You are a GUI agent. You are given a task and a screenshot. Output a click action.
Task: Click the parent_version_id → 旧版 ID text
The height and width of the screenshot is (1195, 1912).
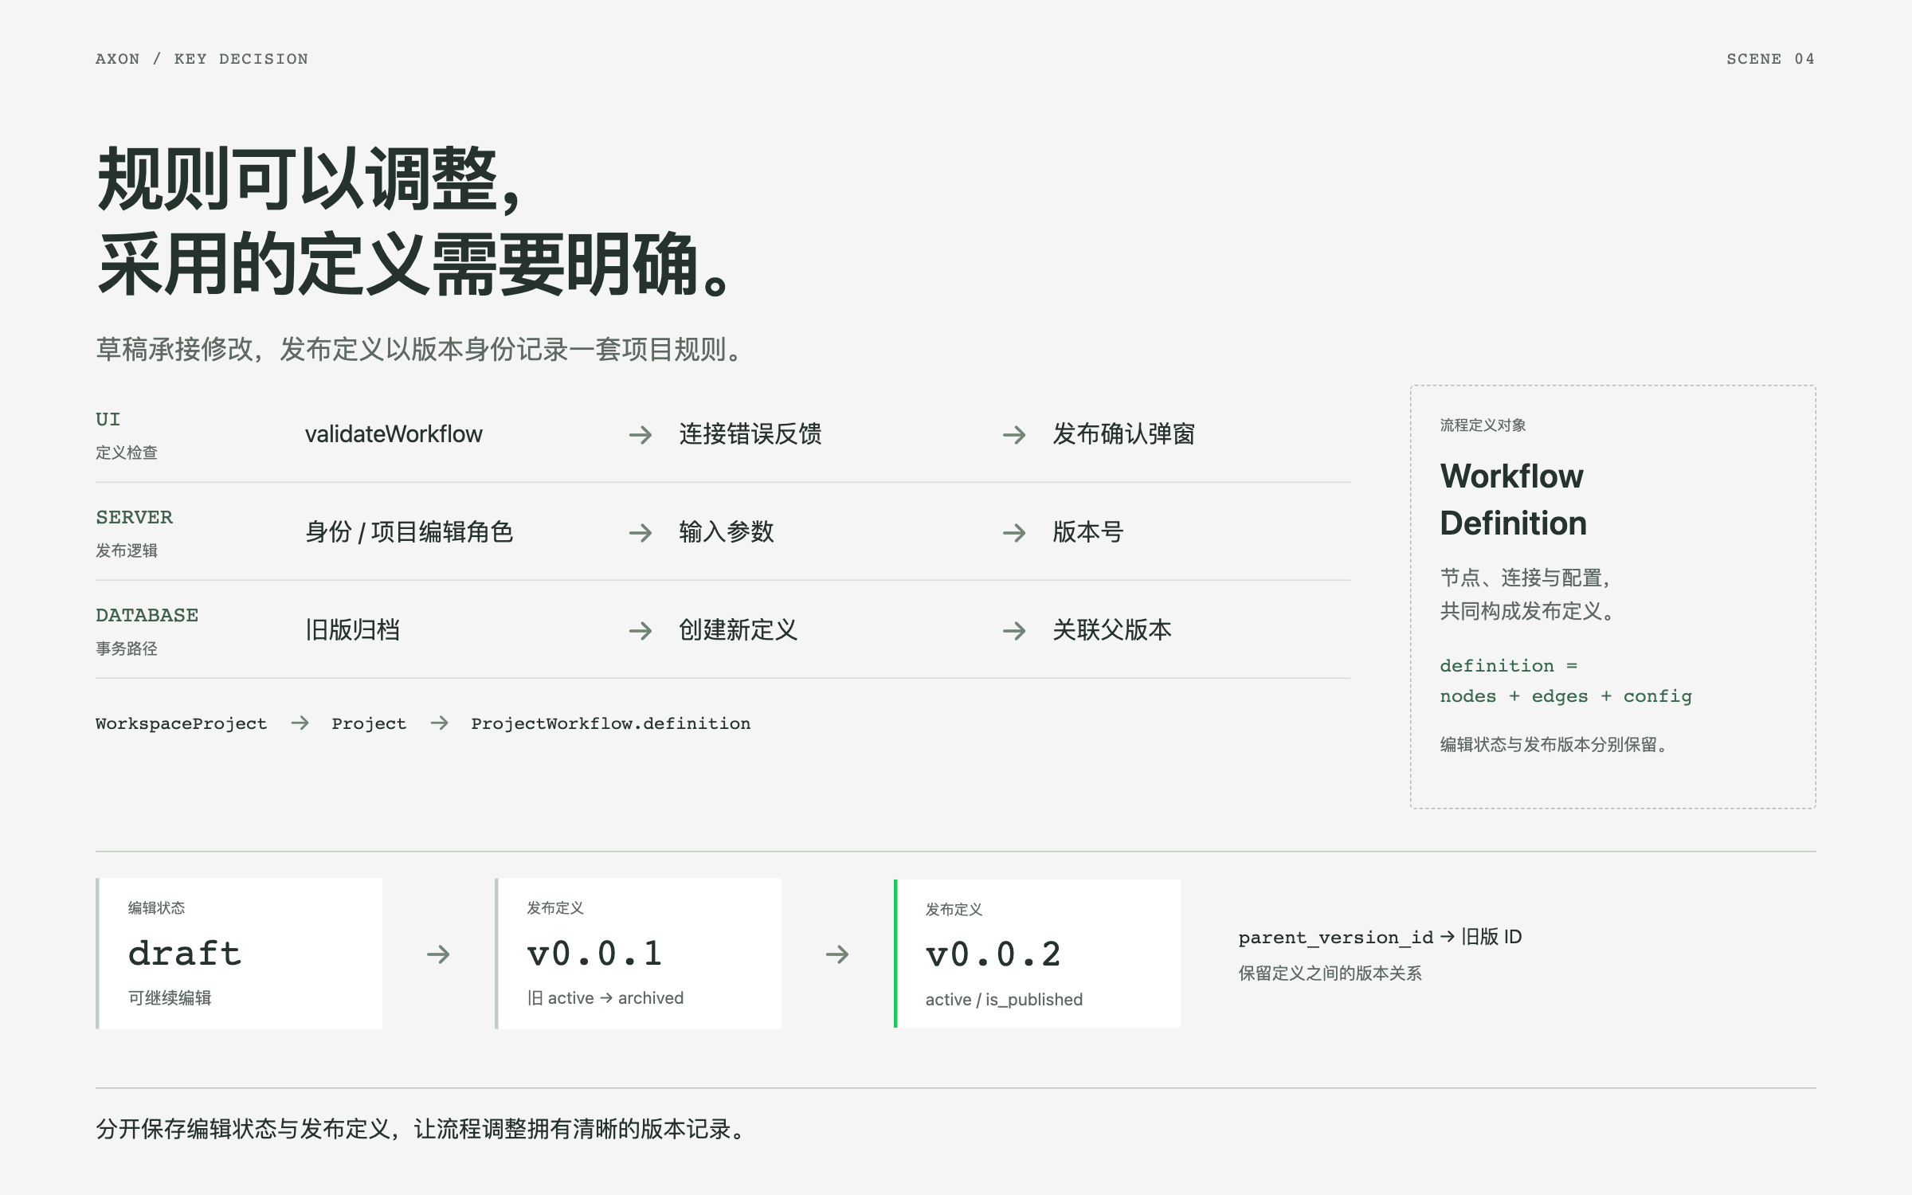(x=1380, y=937)
